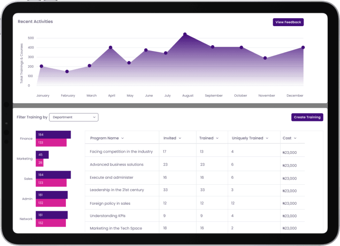
Task: Sort by Program Name column chevron
Action: pos(123,138)
